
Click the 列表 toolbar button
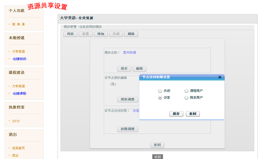(70, 34)
